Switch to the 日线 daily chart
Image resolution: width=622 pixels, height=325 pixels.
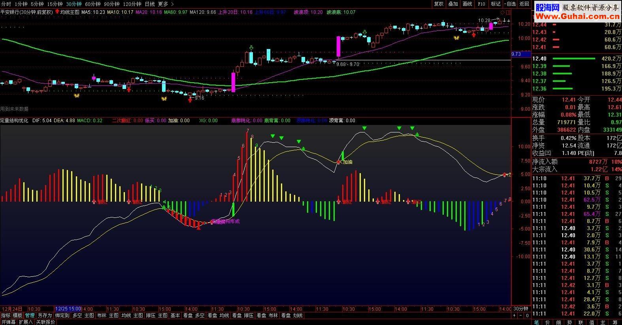click(150, 4)
